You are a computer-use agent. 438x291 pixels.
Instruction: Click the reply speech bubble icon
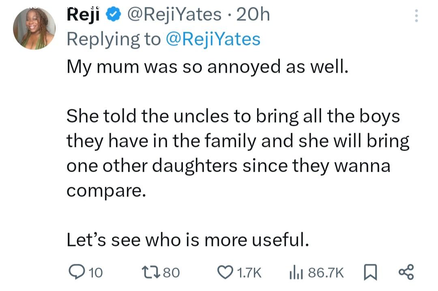pyautogui.click(x=75, y=272)
